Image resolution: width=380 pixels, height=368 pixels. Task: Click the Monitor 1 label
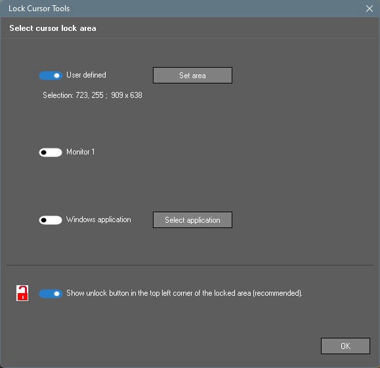tap(81, 152)
